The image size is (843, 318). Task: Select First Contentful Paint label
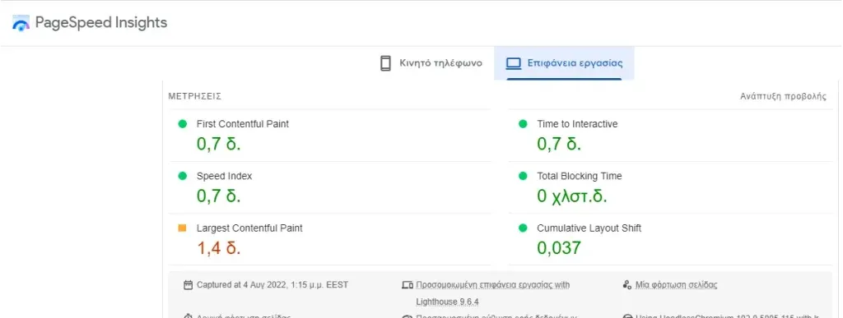click(243, 124)
